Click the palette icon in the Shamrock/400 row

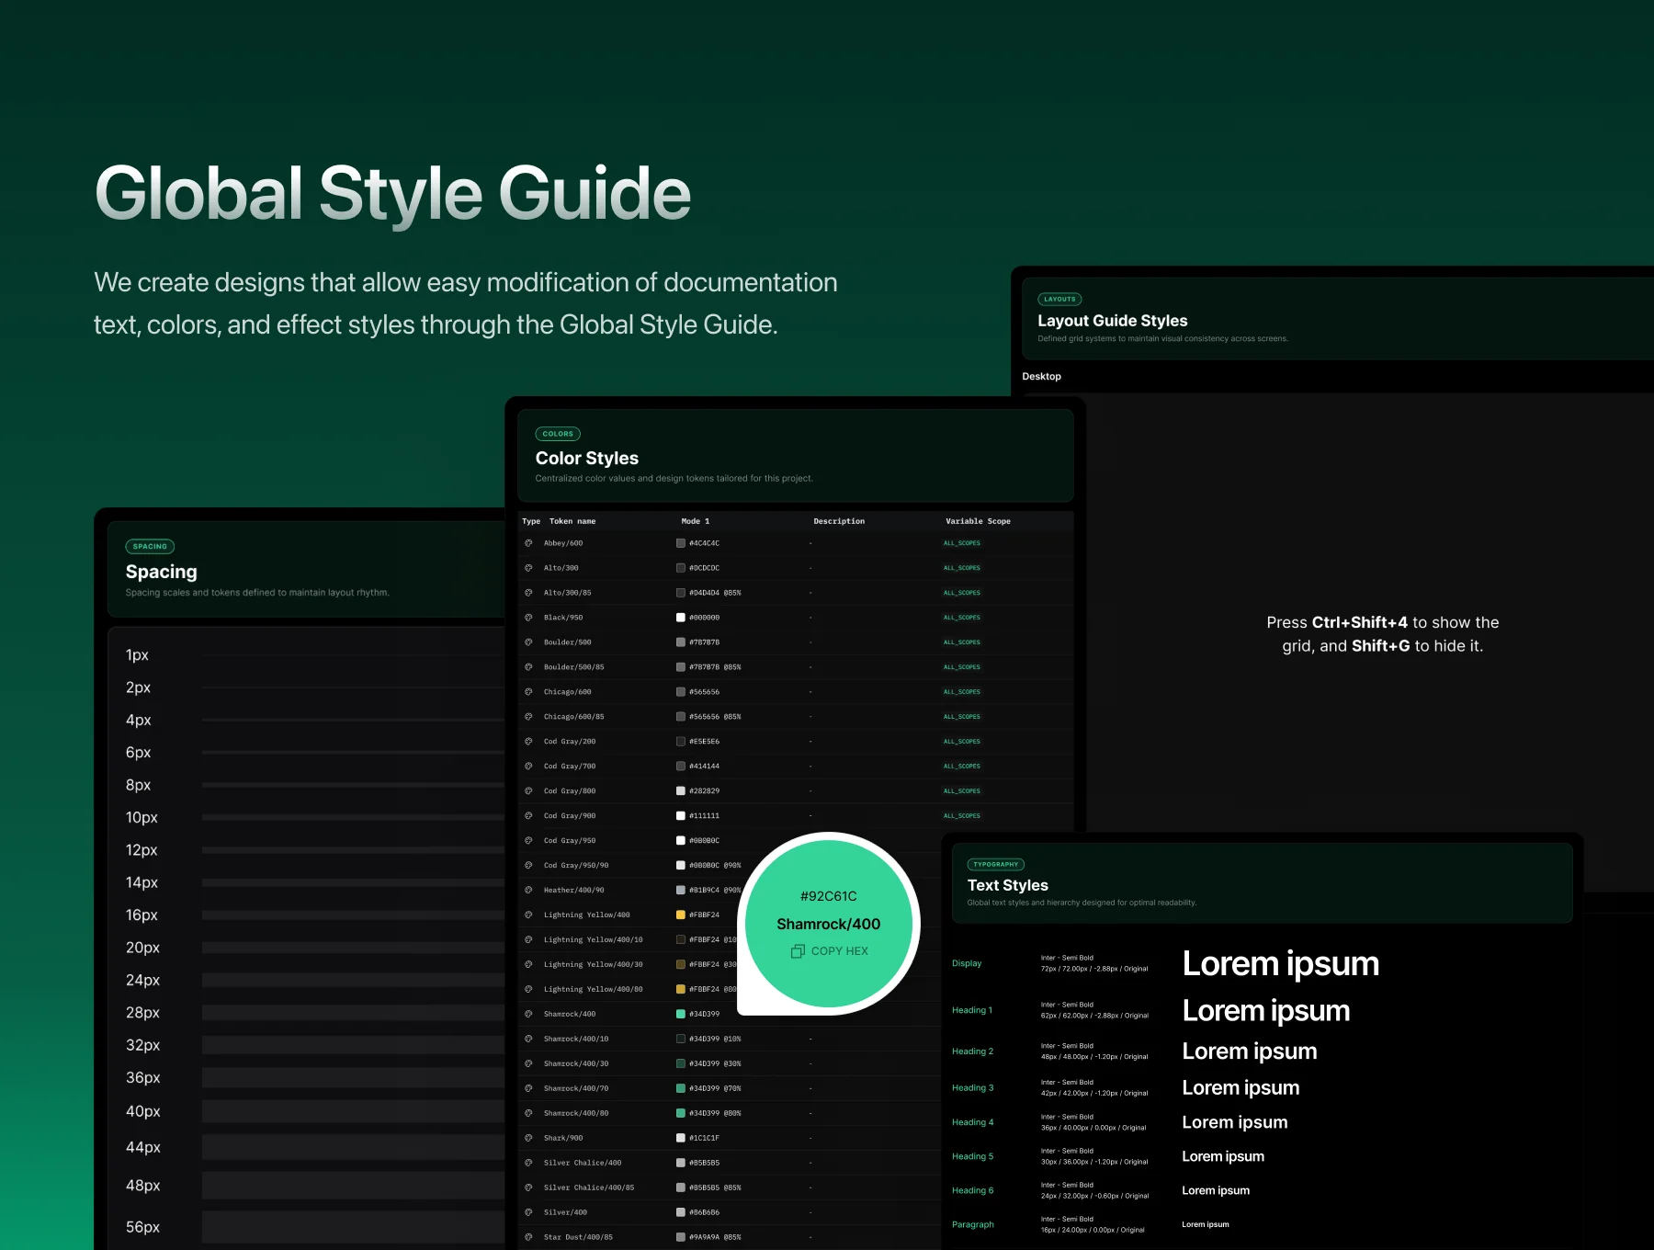point(528,1015)
